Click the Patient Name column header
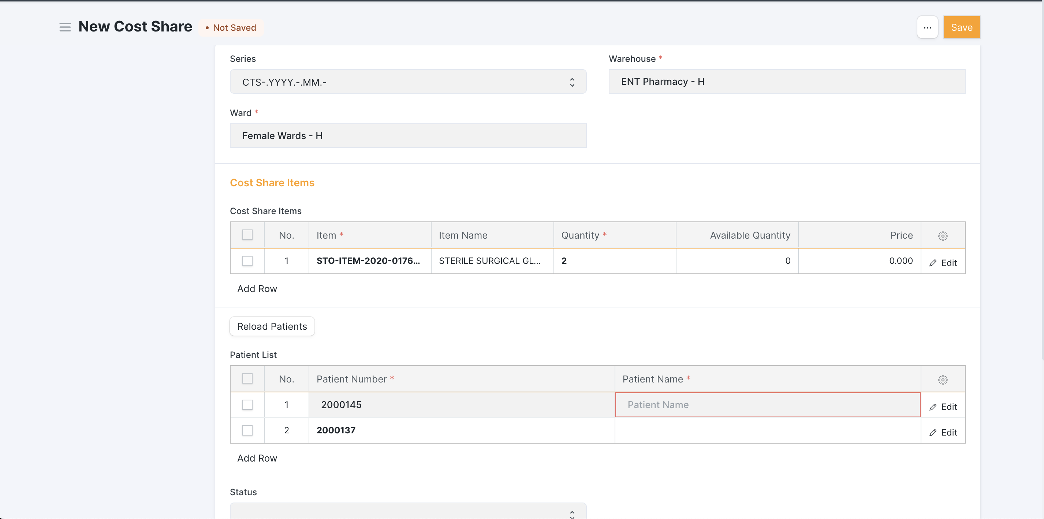Screen dimensions: 1044x519 click(768, 379)
